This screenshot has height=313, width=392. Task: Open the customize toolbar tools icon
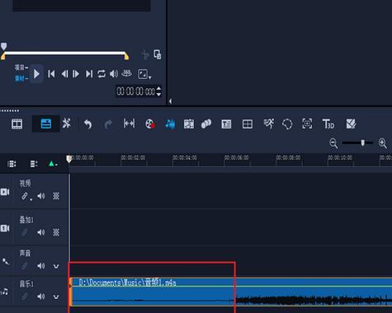[x=67, y=124]
